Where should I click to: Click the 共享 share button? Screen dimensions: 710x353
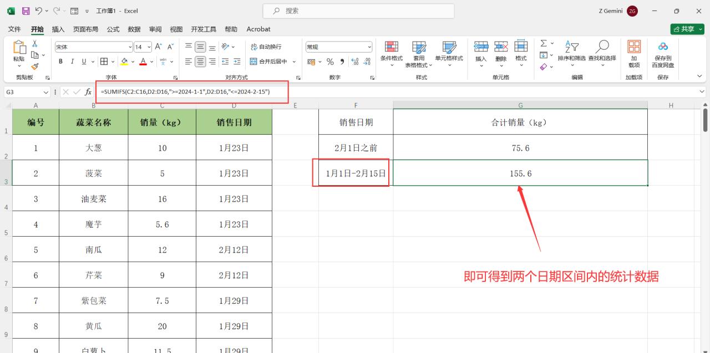pyautogui.click(x=687, y=29)
